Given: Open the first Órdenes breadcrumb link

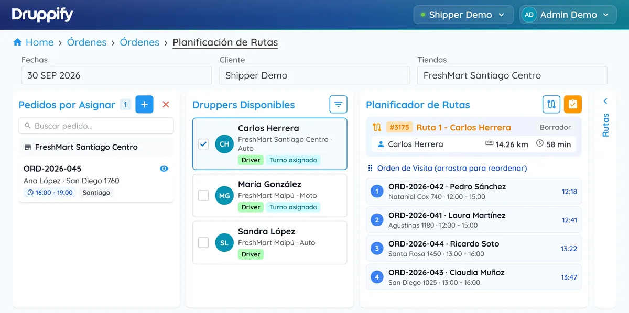Looking at the screenshot, I should pos(87,42).
